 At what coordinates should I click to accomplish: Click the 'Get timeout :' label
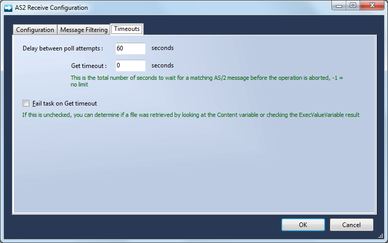[x=89, y=66]
